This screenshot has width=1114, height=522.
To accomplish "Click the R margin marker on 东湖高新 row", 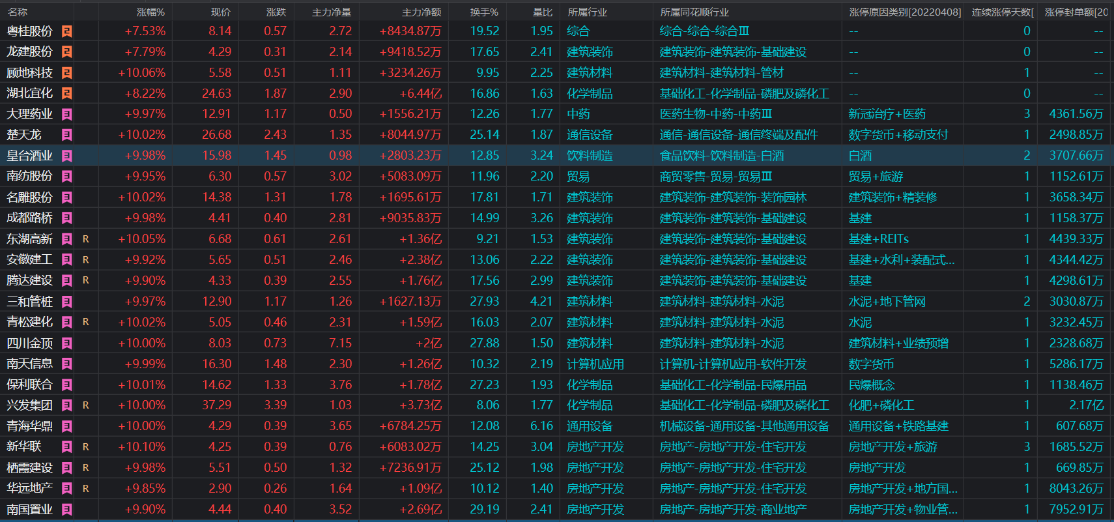I will (x=86, y=239).
